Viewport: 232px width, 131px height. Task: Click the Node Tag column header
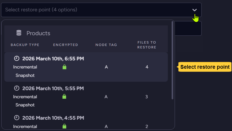click(106, 45)
